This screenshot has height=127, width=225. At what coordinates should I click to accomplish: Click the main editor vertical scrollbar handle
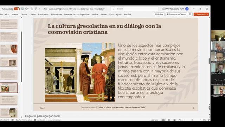209,61
